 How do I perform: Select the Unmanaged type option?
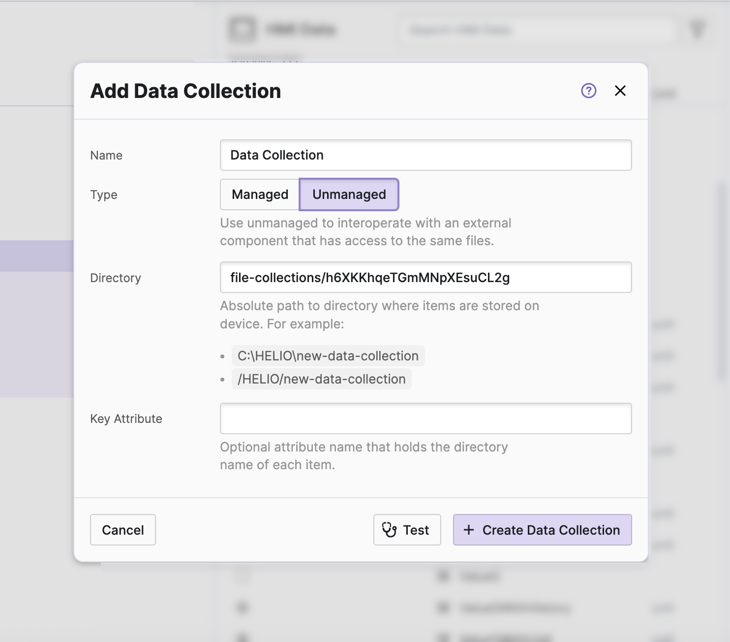click(349, 194)
